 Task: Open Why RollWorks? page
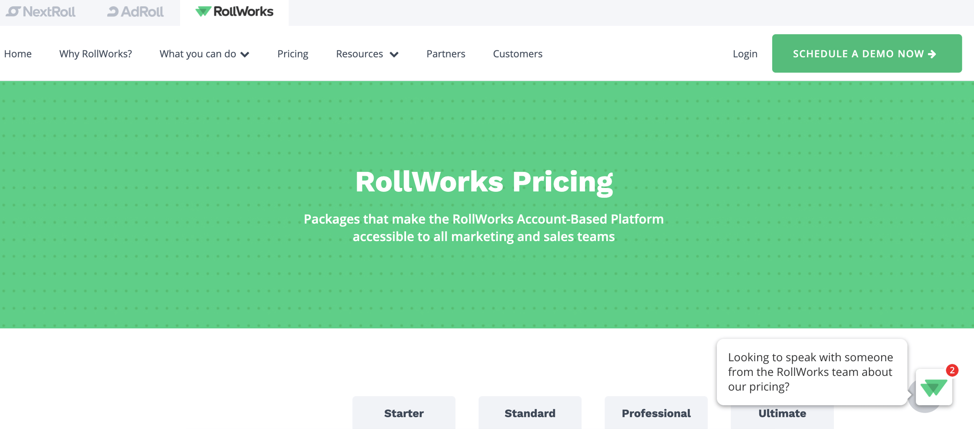tap(96, 54)
